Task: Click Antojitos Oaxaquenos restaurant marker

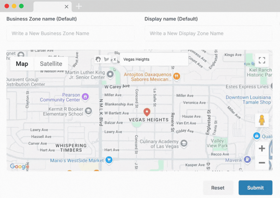Action: pos(176,76)
